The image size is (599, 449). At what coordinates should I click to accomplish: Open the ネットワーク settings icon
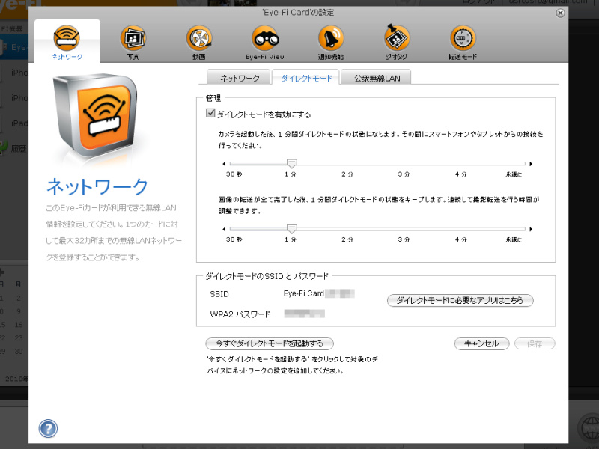tap(67, 39)
